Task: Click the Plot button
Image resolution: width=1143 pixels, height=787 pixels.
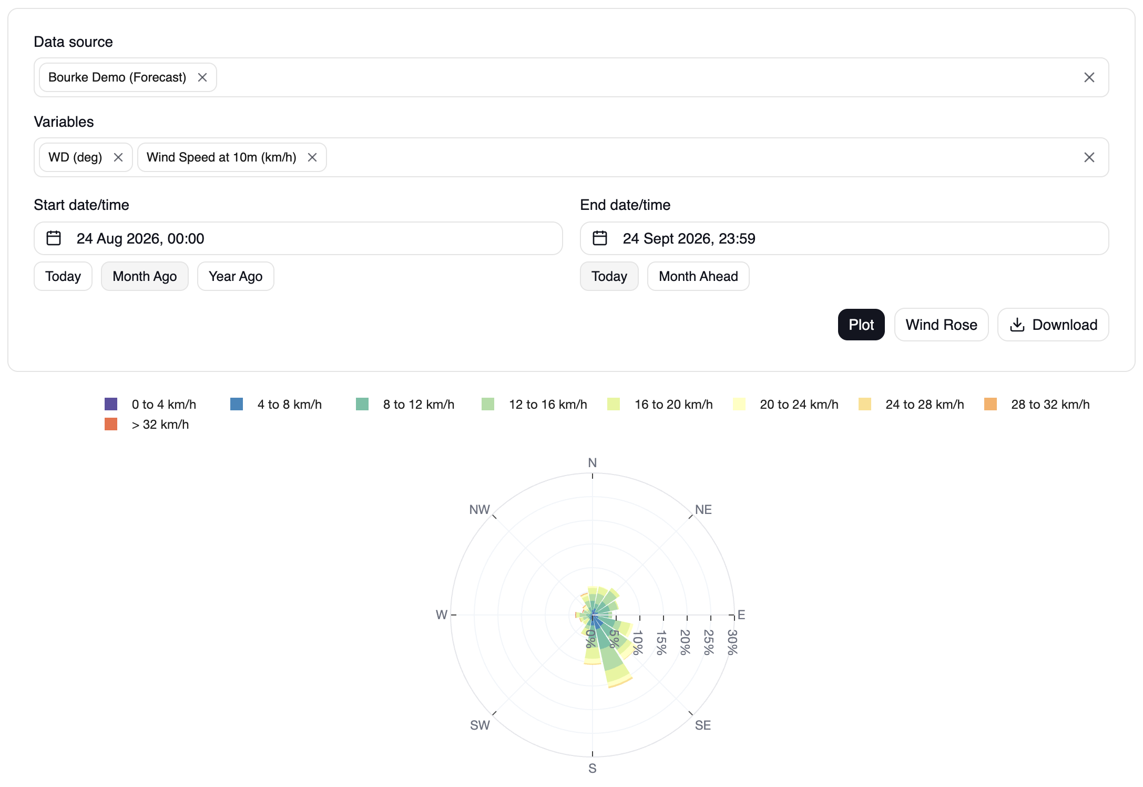Action: [861, 325]
